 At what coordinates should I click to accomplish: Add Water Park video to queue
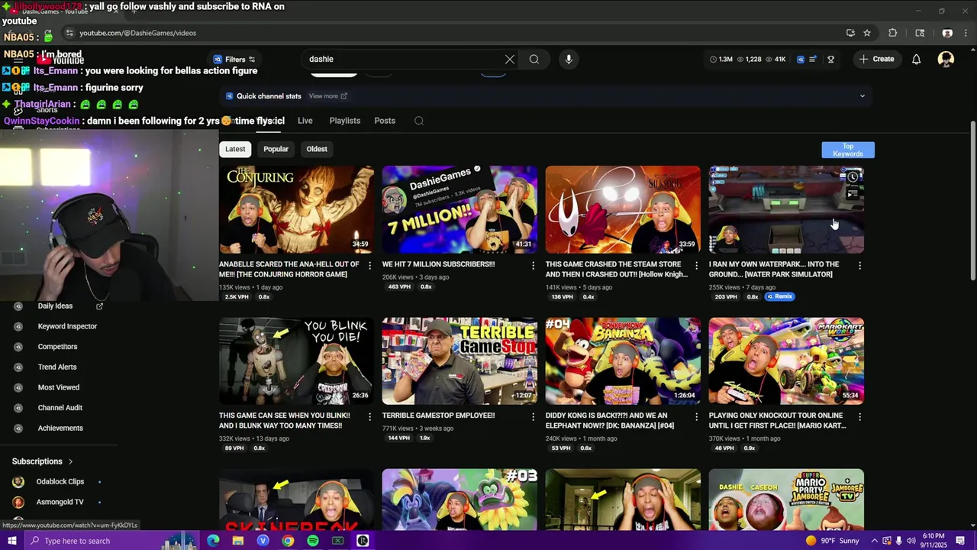click(x=853, y=194)
